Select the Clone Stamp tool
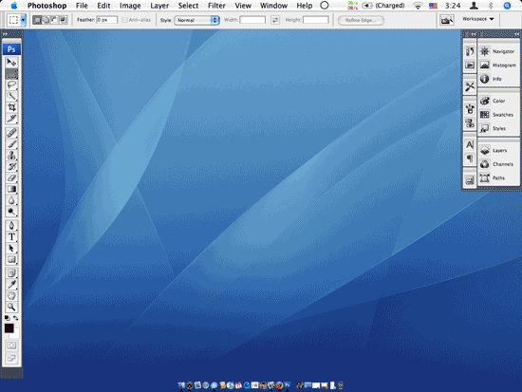The width and height of the screenshot is (522, 392). pos(11,156)
